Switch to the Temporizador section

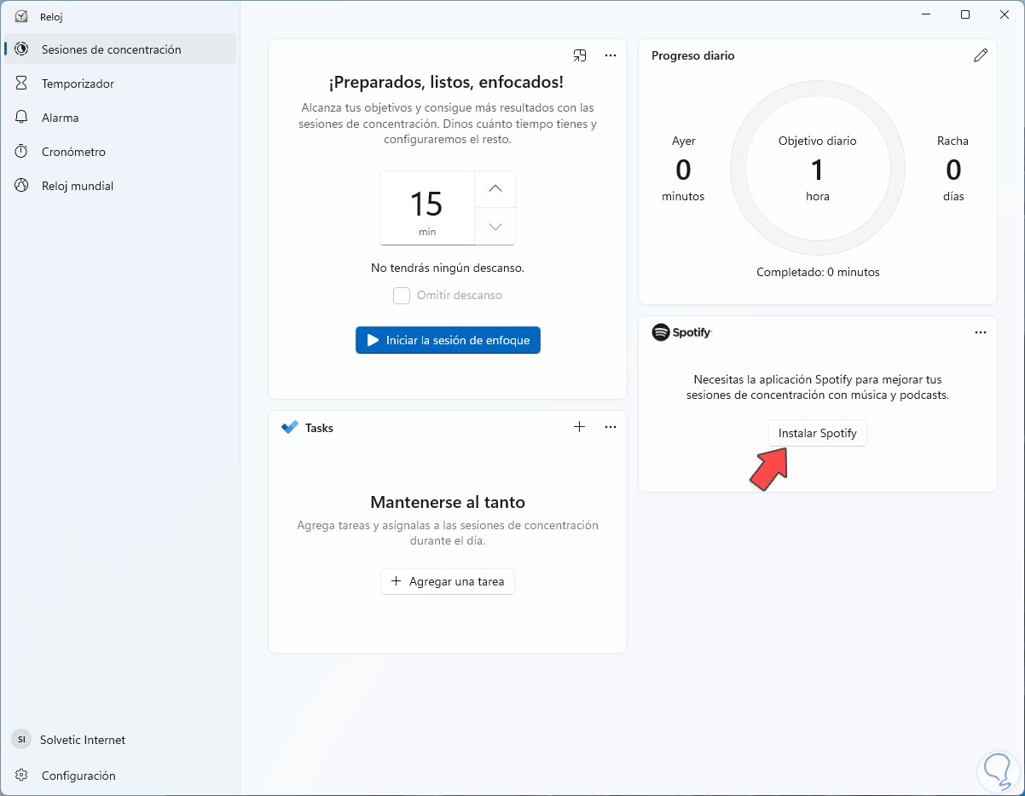tap(78, 84)
